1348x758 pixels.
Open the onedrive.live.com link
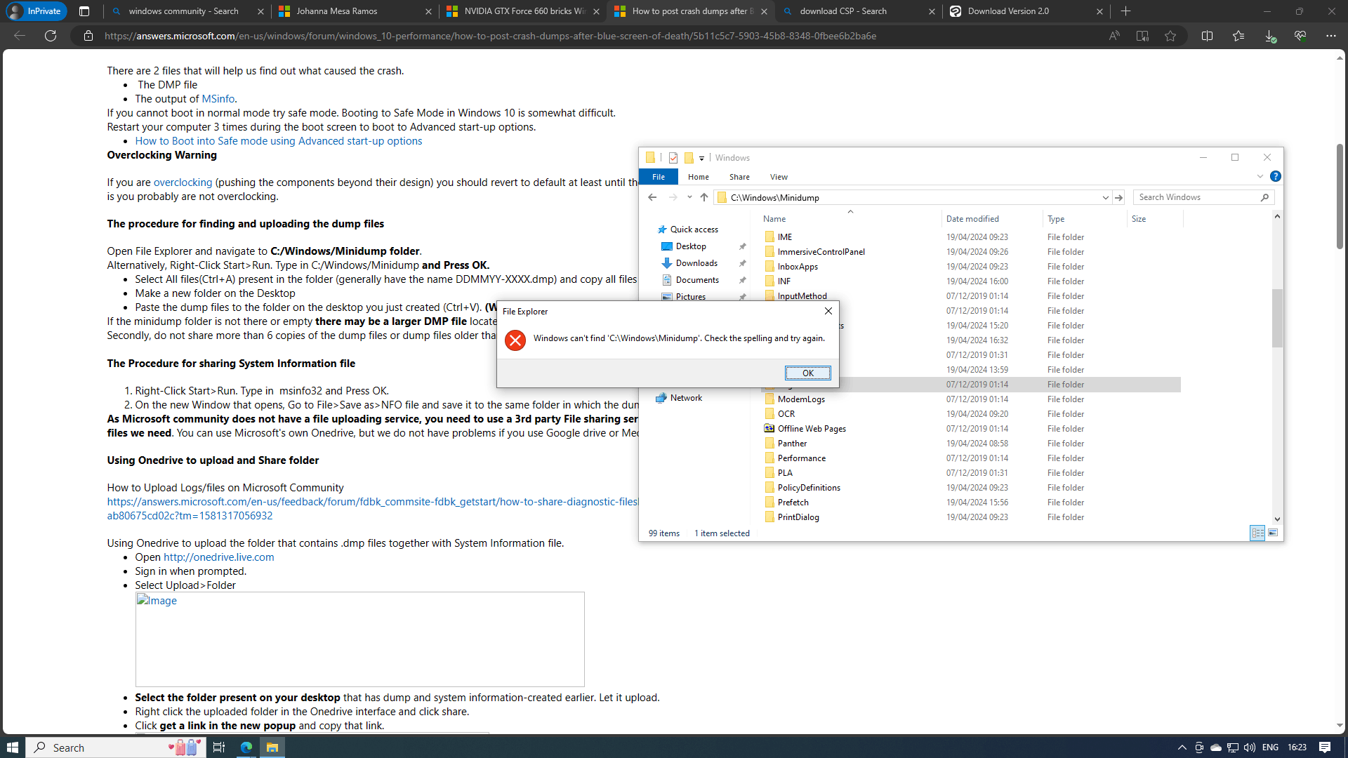click(219, 557)
